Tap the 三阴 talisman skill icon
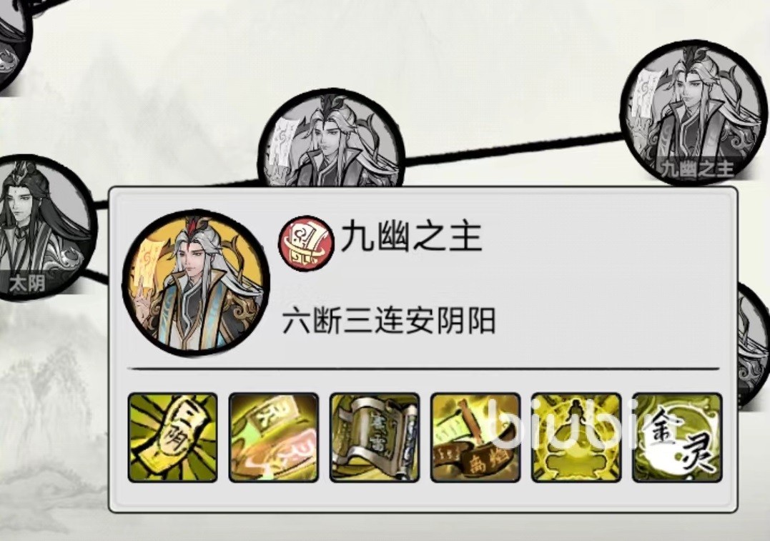The height and width of the screenshot is (541, 770). pyautogui.click(x=172, y=437)
